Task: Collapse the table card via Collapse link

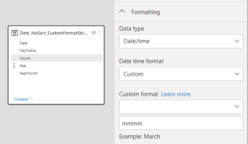Action: coord(24,99)
